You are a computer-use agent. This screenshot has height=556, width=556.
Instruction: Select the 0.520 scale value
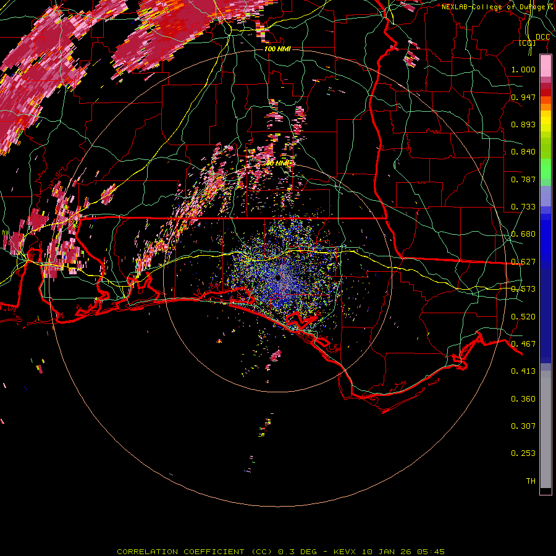pyautogui.click(x=523, y=317)
